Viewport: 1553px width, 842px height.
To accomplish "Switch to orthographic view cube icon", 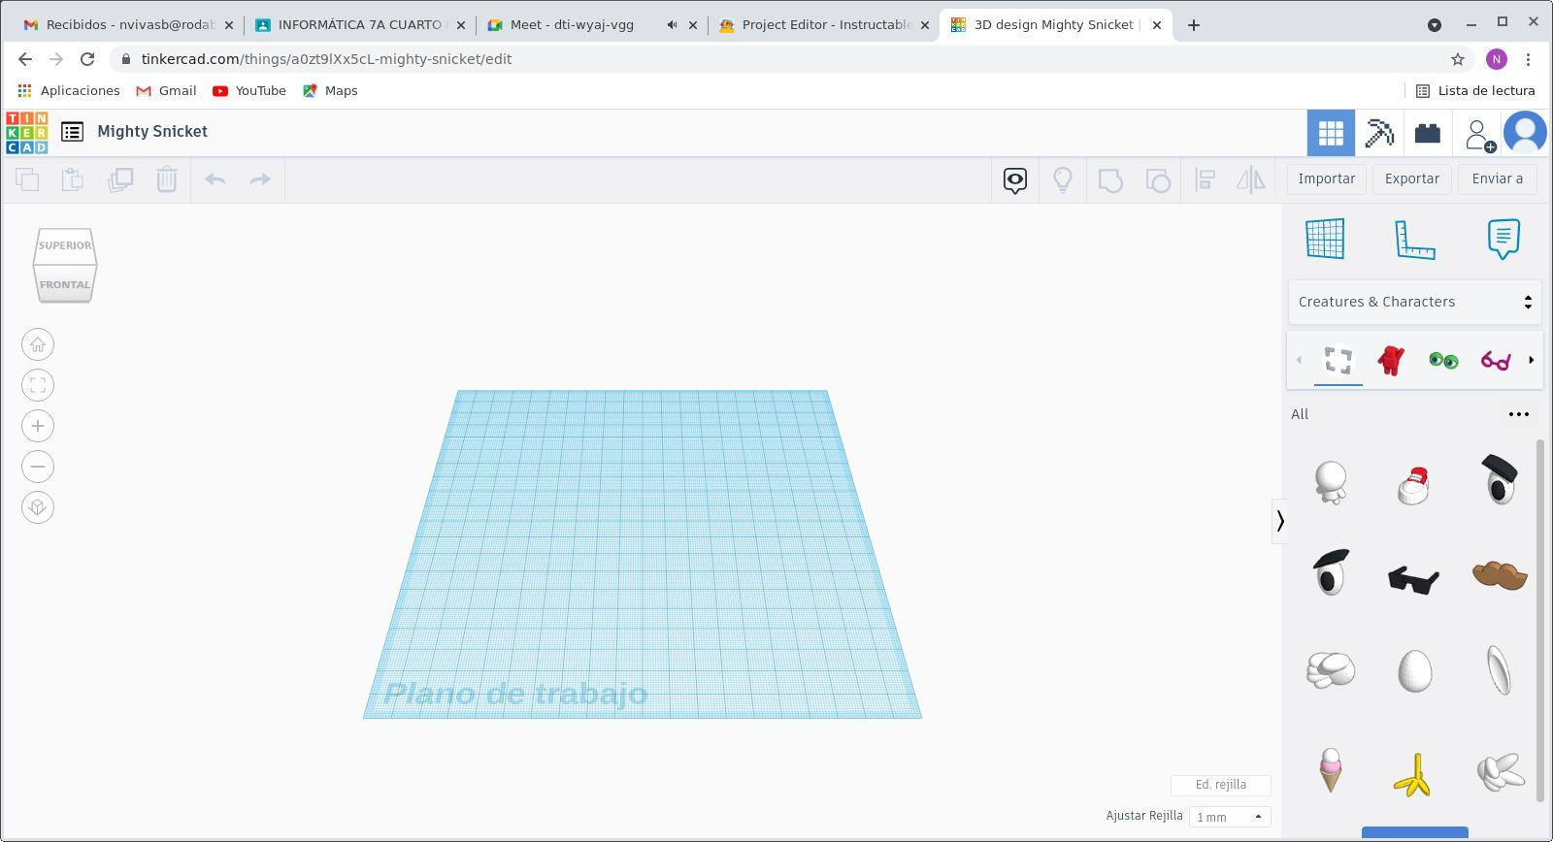I will pyautogui.click(x=38, y=507).
